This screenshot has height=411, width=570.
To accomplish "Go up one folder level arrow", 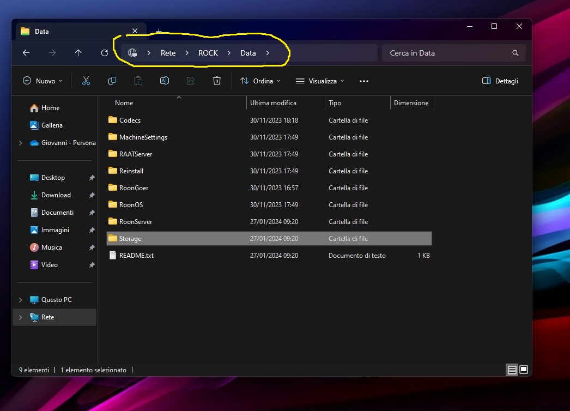I will coord(78,53).
